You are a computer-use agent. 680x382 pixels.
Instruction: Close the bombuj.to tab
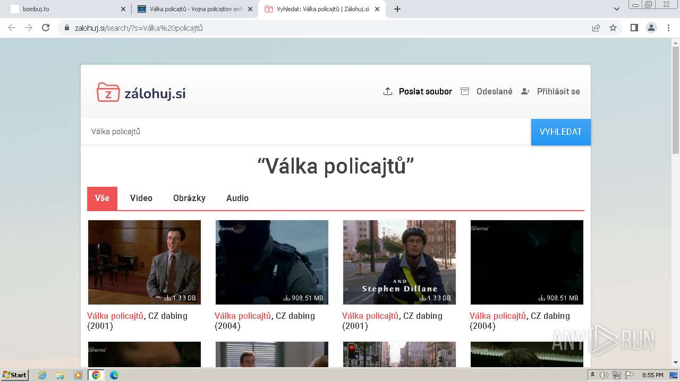[123, 9]
